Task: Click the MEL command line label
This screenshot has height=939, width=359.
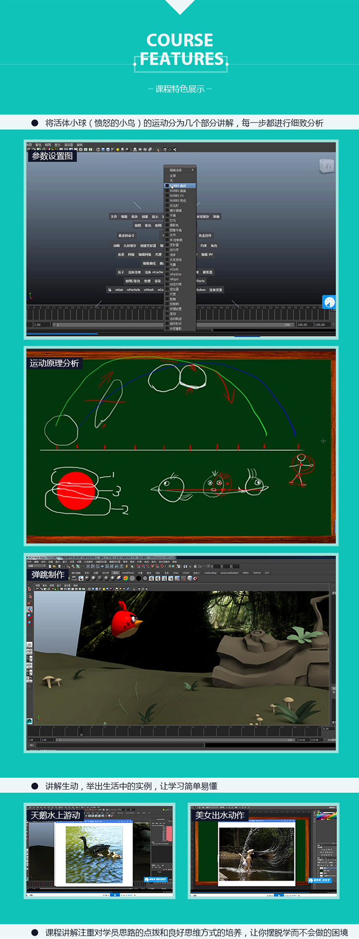Action: coord(32,745)
